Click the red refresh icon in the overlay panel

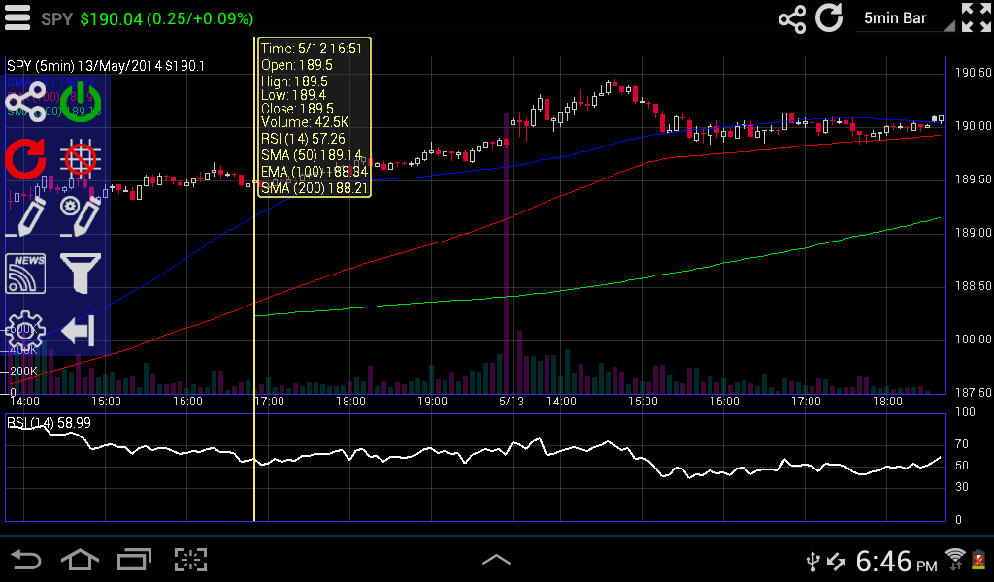(x=25, y=158)
